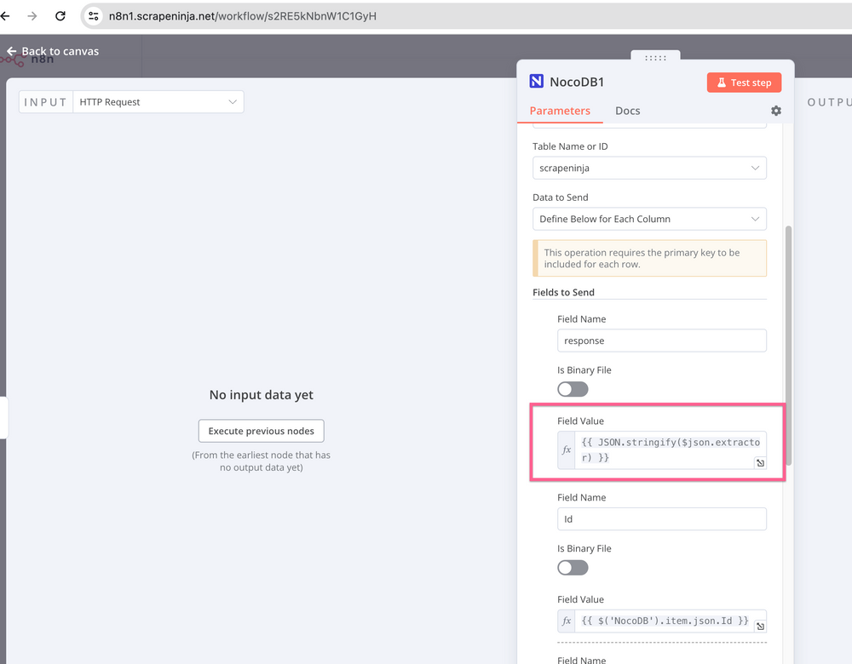Select the Parameters tab
The width and height of the screenshot is (852, 664).
tap(560, 111)
